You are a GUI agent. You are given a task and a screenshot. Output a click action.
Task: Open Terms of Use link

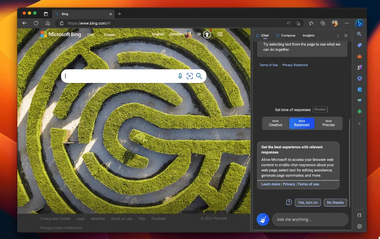tap(268, 65)
